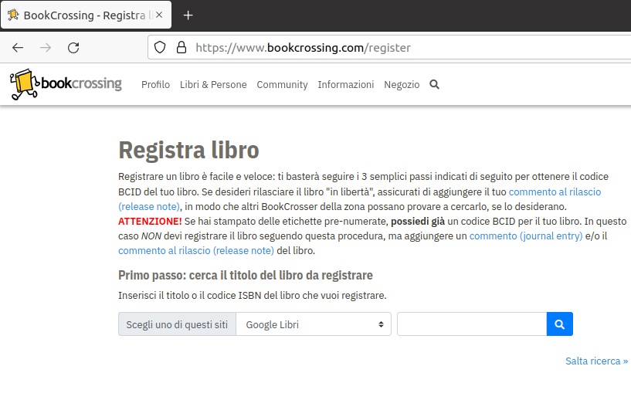Close the BookCrossing browser tab

(158, 15)
